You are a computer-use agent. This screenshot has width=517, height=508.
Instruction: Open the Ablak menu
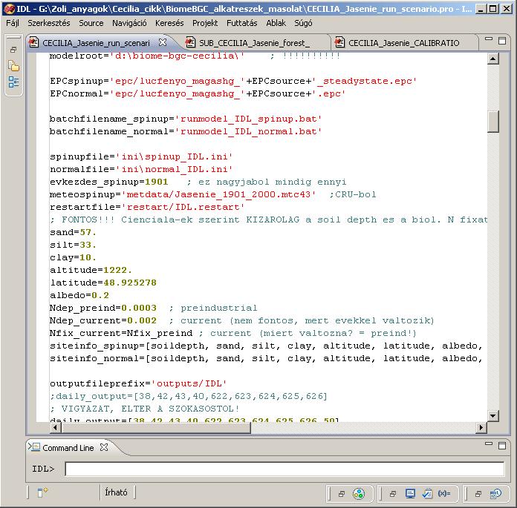pos(276,23)
